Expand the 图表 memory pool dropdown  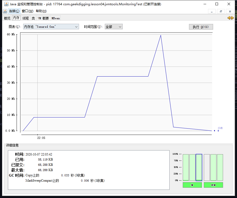[x=51, y=27]
